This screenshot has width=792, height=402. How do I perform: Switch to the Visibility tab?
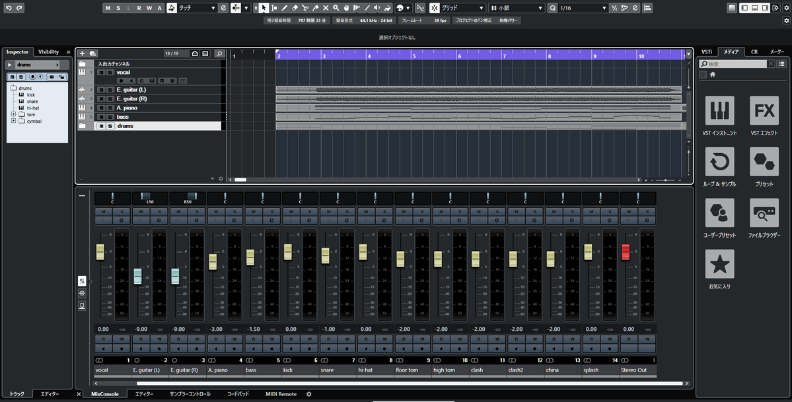pos(48,52)
